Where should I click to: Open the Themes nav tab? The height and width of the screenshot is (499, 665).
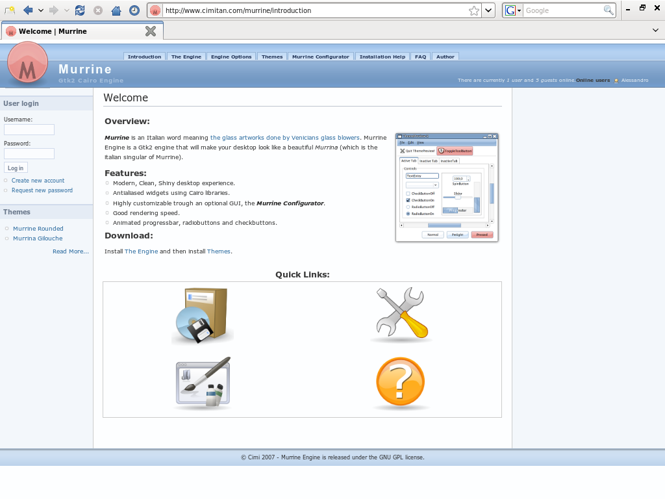(272, 57)
